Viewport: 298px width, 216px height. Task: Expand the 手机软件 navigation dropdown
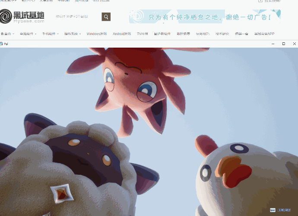51,34
